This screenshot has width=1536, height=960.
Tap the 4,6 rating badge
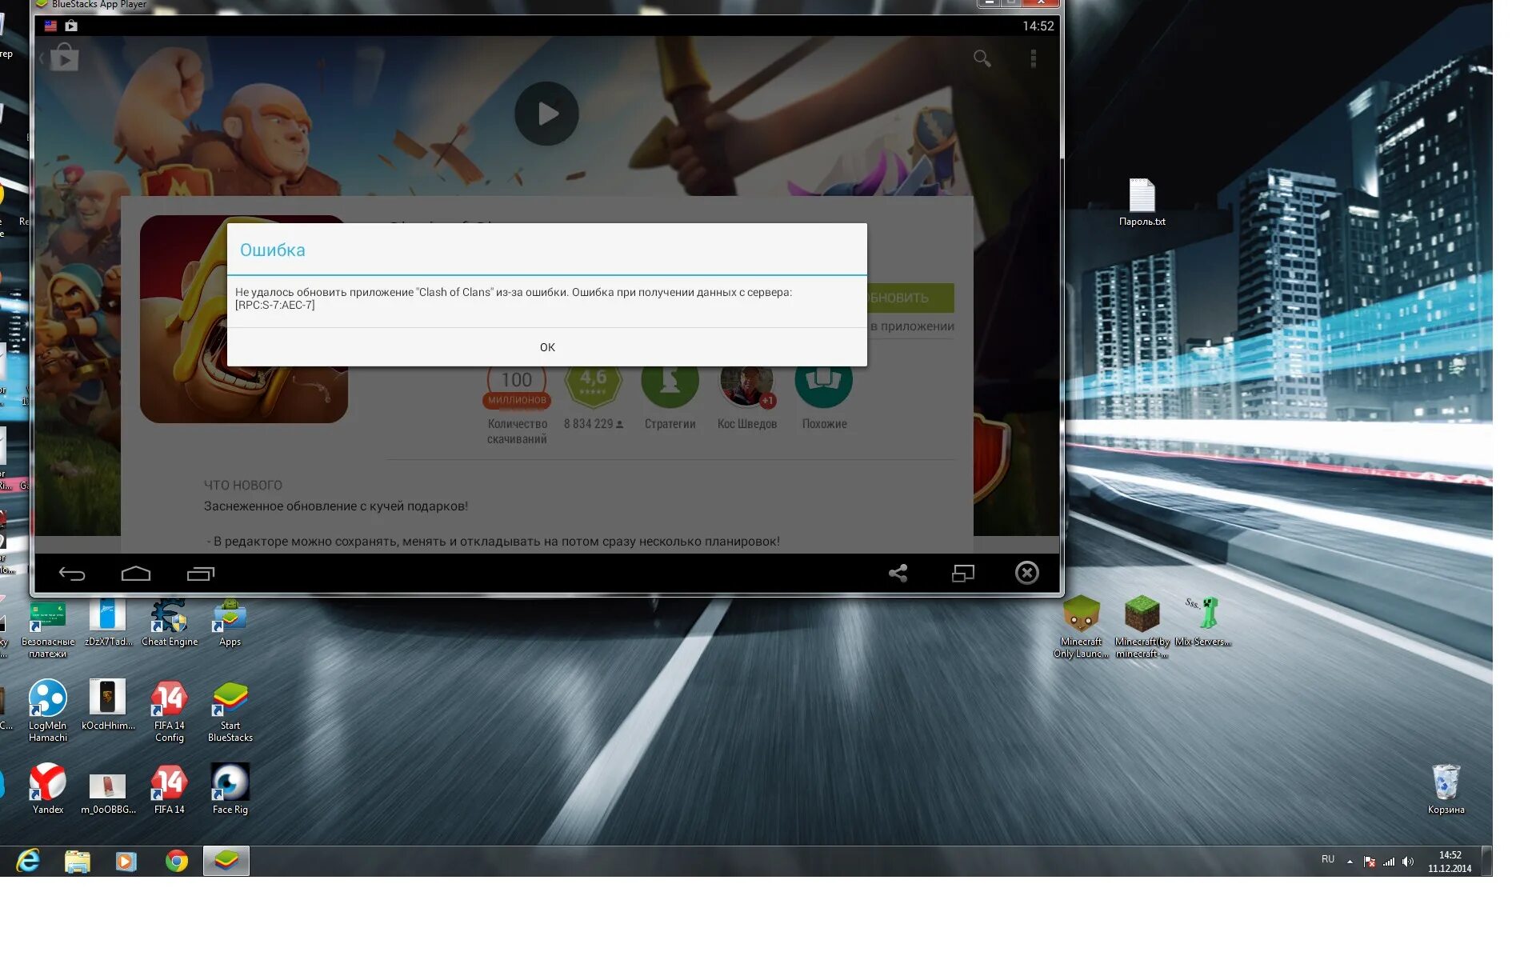[x=593, y=385]
